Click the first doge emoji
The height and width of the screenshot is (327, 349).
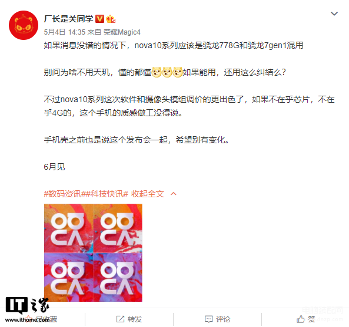[x=157, y=72]
